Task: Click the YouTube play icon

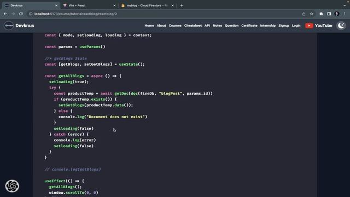Action: (309, 26)
